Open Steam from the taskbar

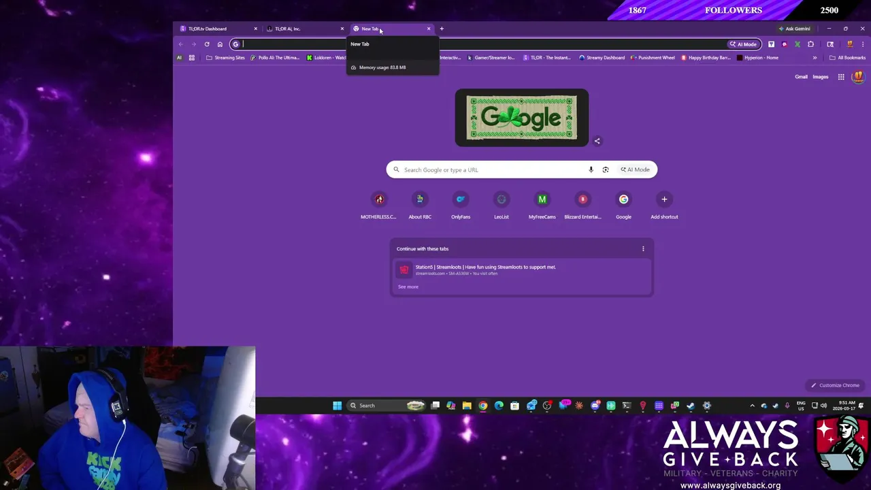click(691, 406)
